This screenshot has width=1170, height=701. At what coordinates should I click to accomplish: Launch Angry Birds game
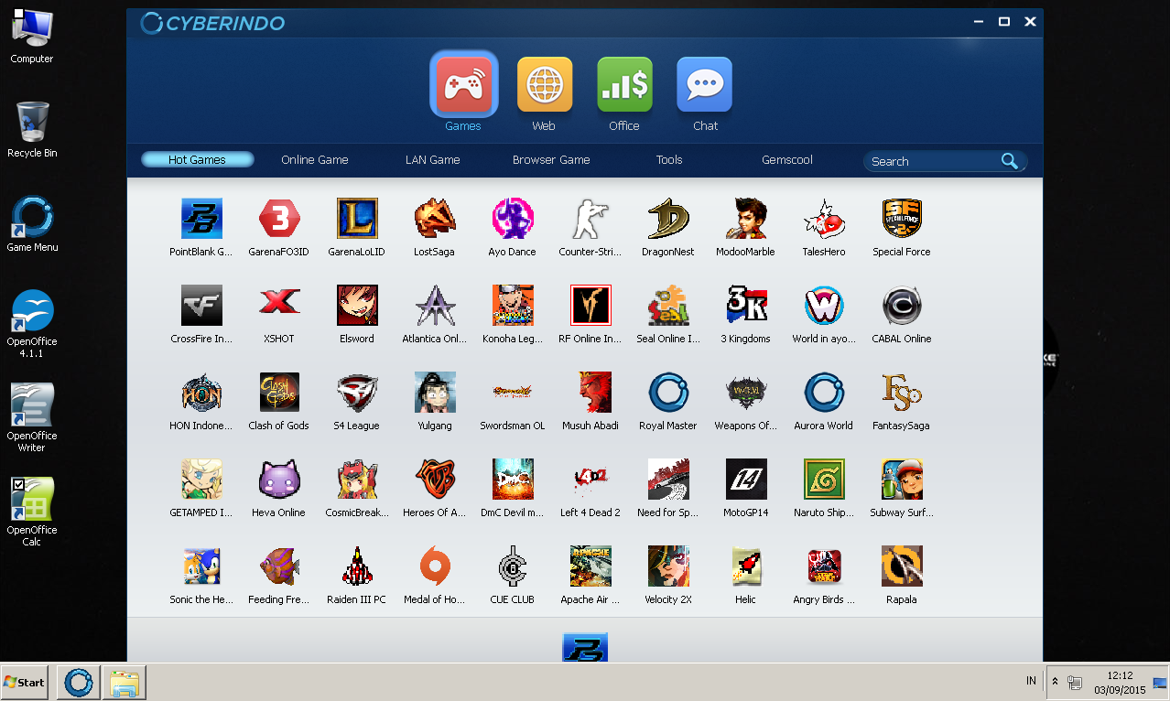point(823,566)
